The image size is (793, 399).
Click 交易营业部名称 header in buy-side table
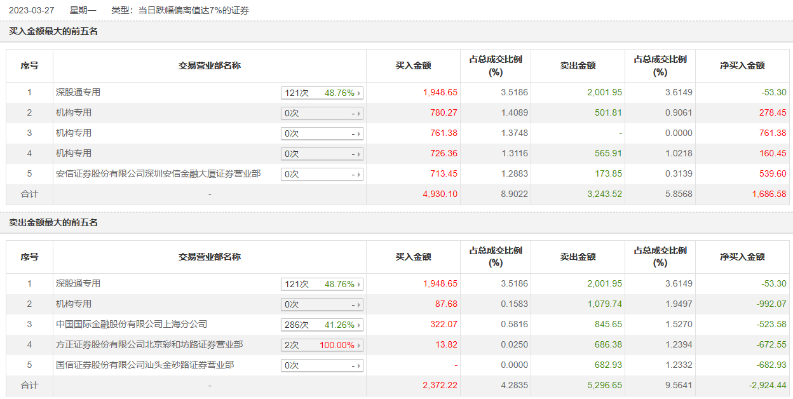point(210,65)
